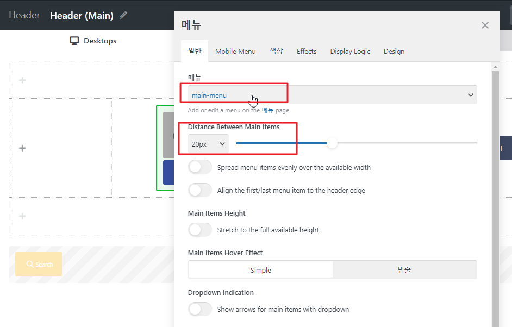Viewport: 512px width, 327px height.
Task: Click the Header (Main) title
Action: pos(82,16)
